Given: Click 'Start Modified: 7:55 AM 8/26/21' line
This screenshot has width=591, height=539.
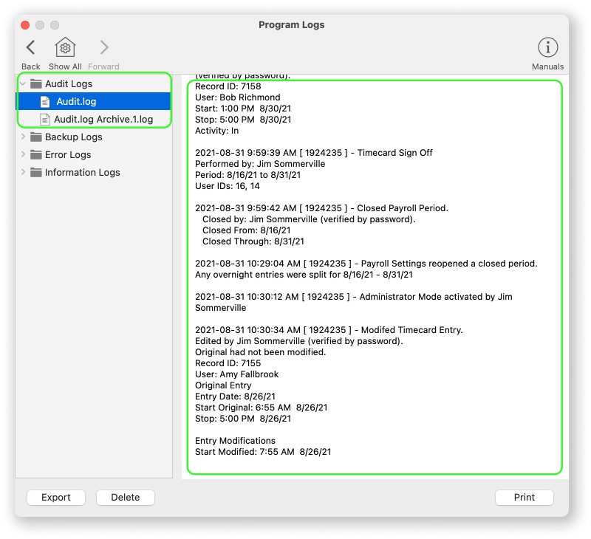Looking at the screenshot, I should [x=263, y=452].
